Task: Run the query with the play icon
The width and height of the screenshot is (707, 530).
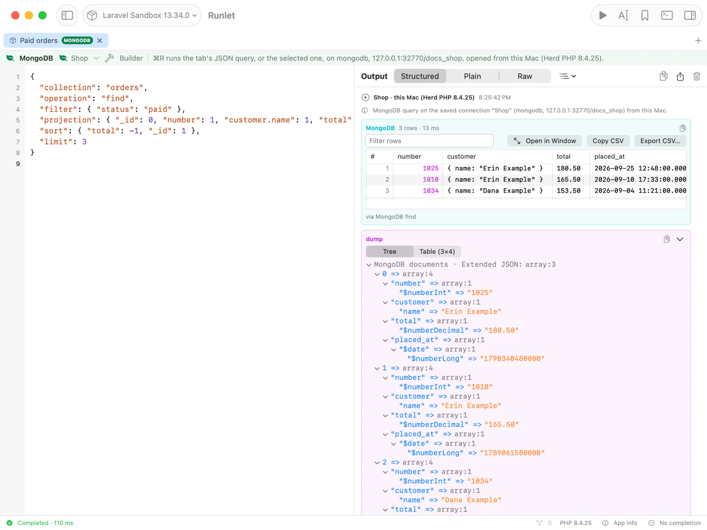Action: coord(603,15)
